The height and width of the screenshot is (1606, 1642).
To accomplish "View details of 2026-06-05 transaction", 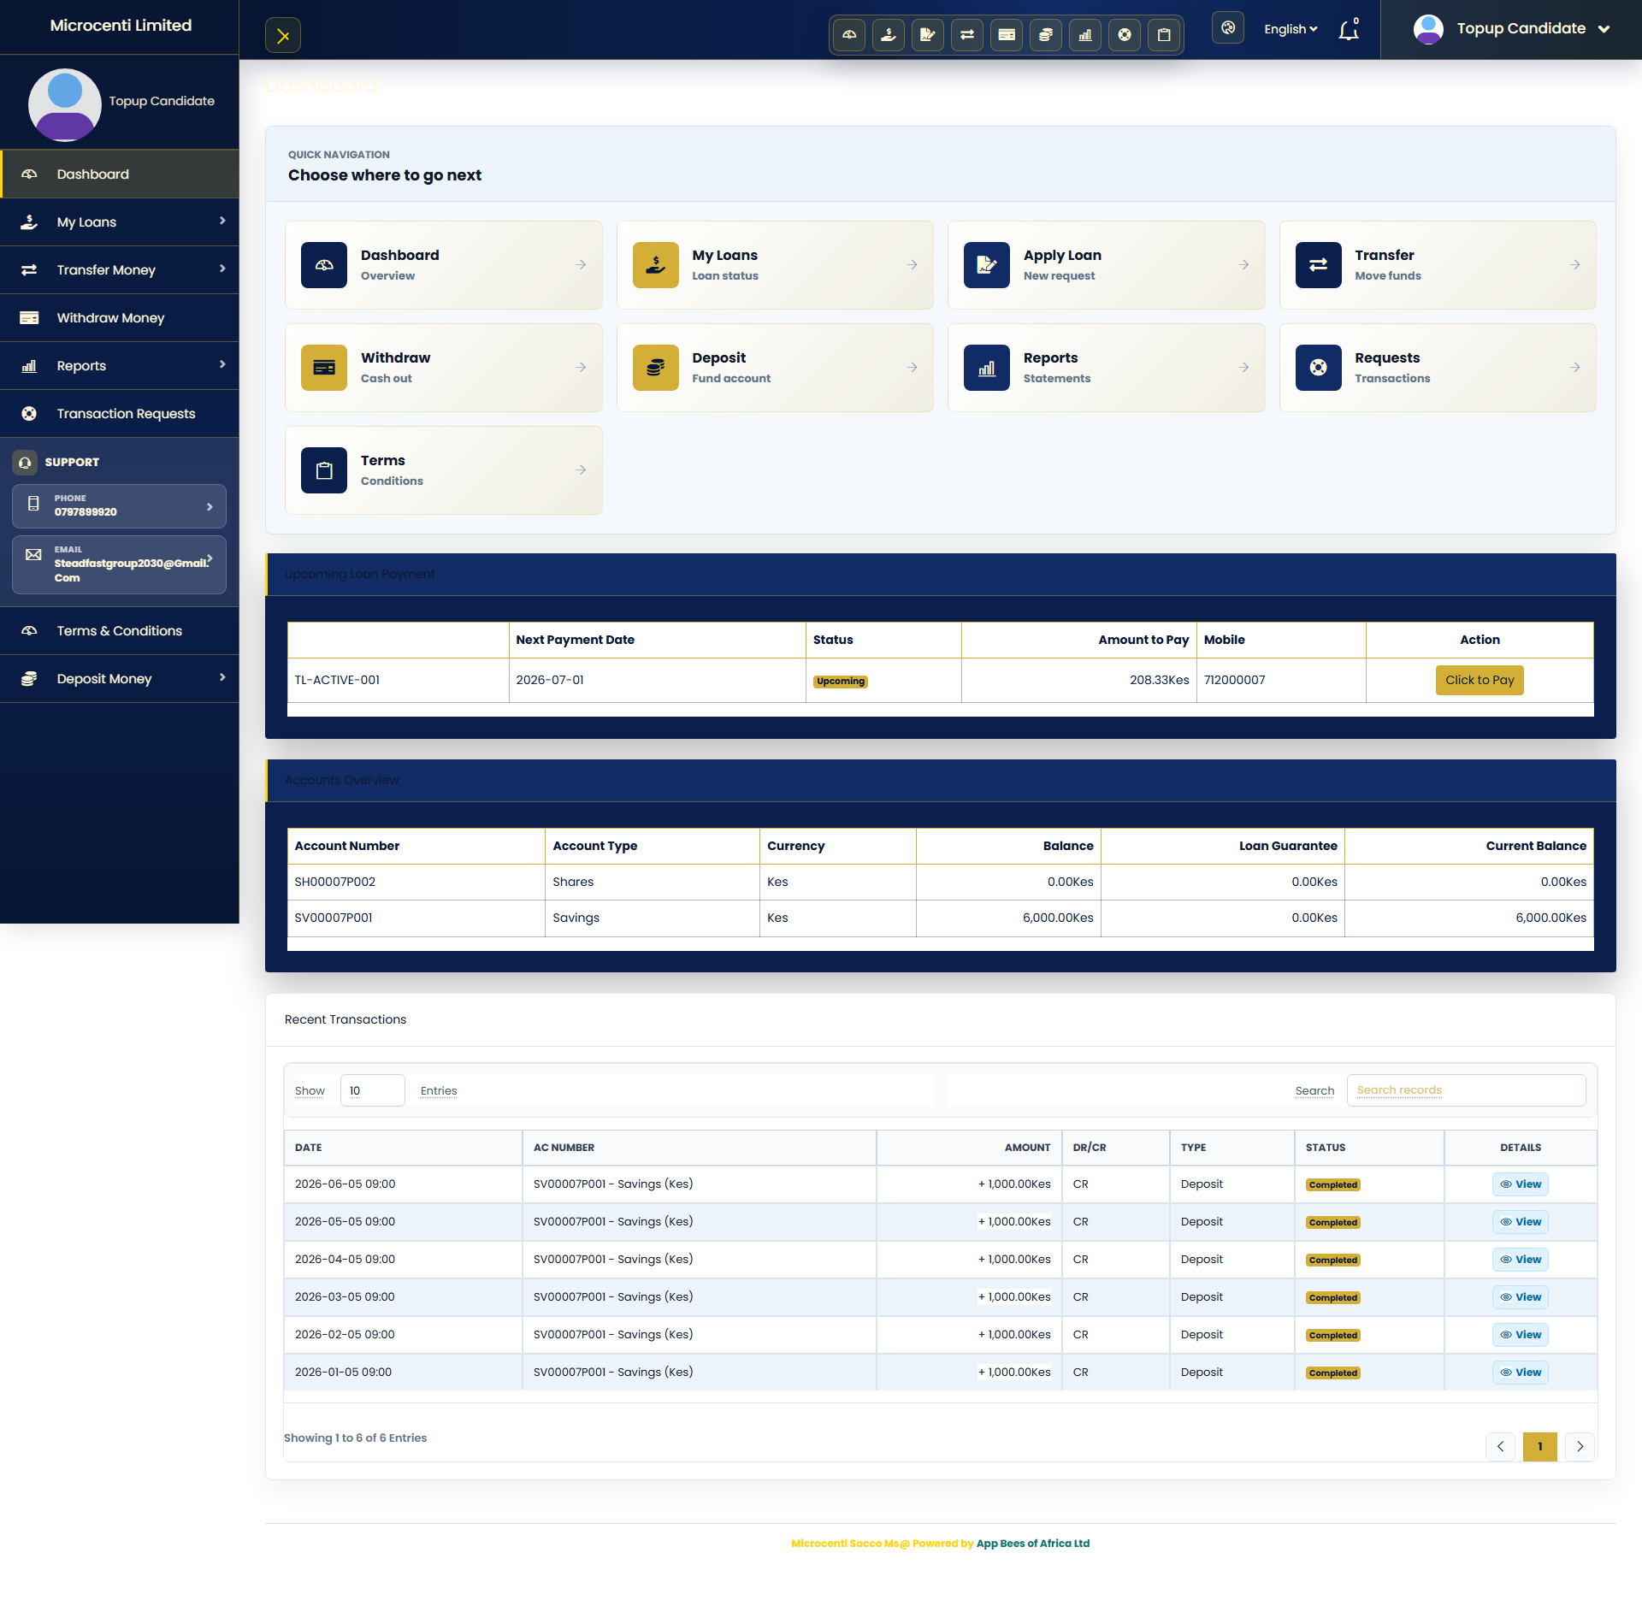I will click(x=1521, y=1185).
